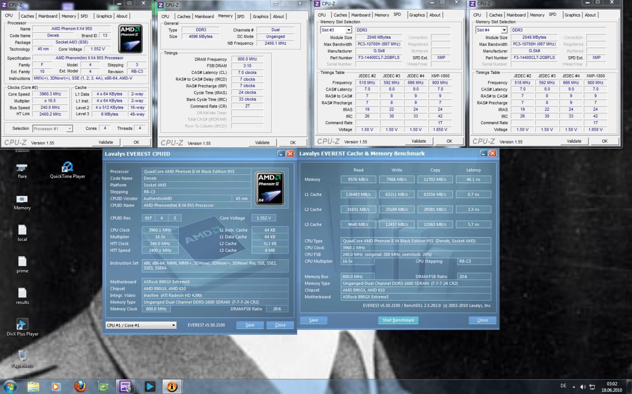This screenshot has height=394, width=632.
Task: Click Close button in the Cache & Memory Benchmark window
Action: (483, 320)
